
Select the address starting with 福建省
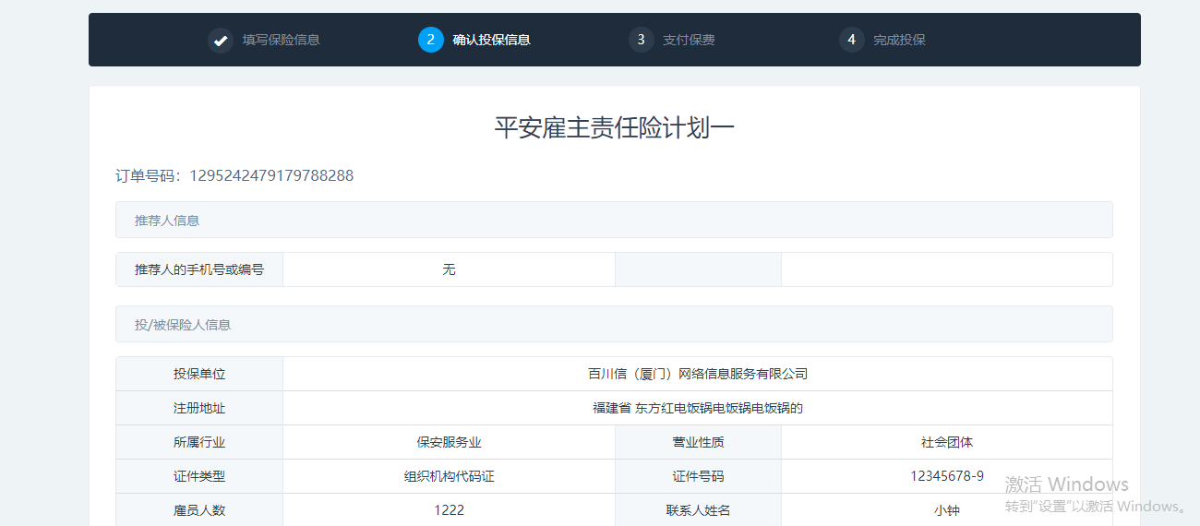(x=698, y=408)
